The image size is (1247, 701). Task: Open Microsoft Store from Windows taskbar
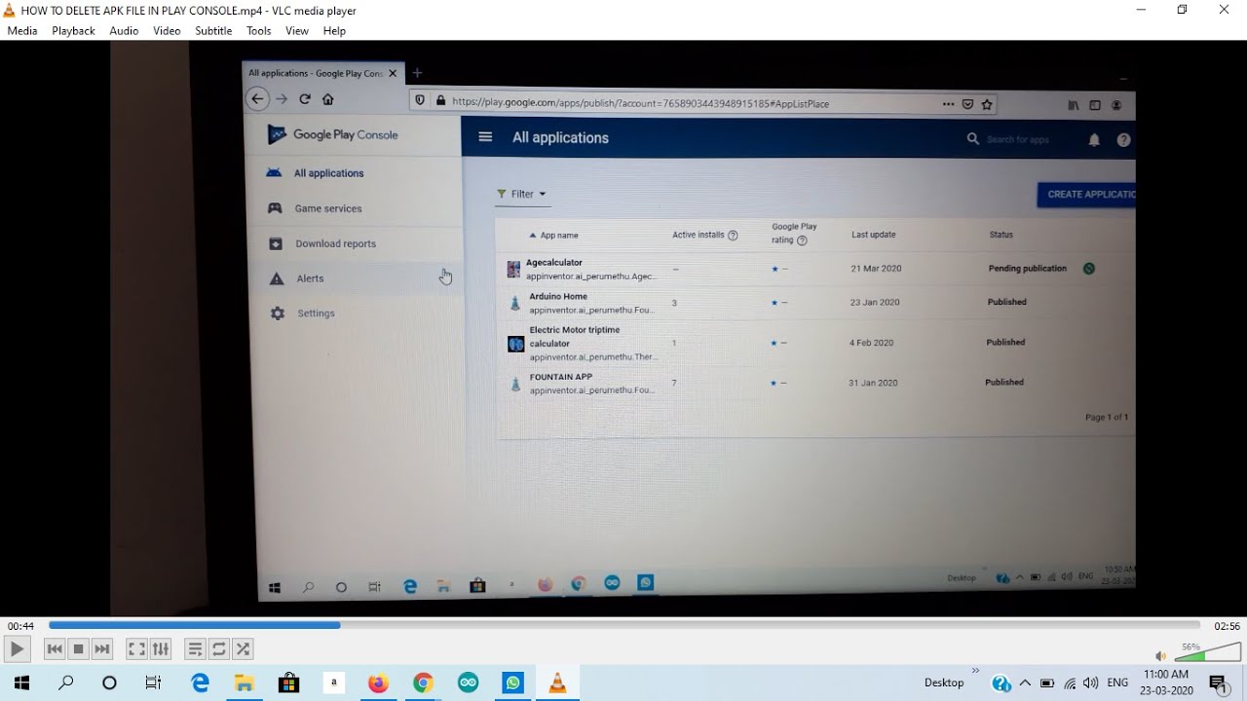[288, 683]
